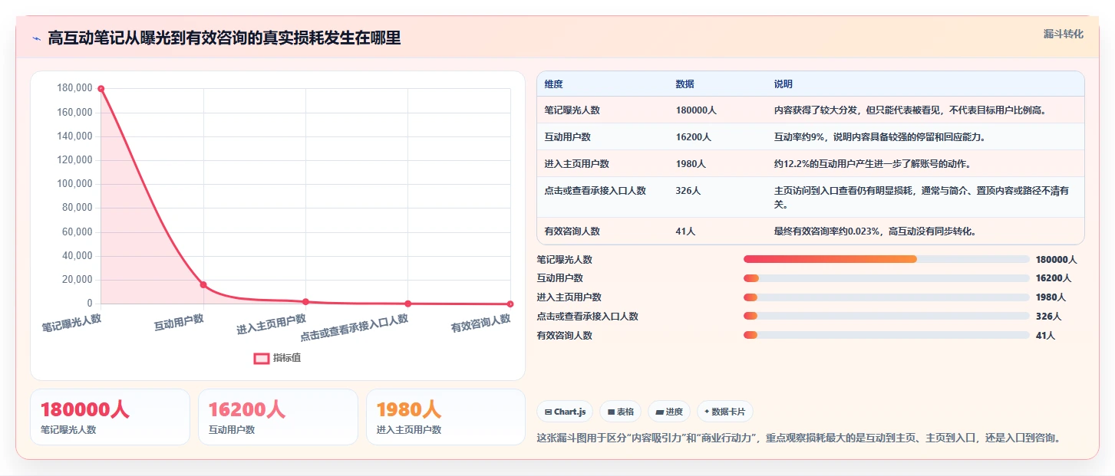Click the 笔记曝光人数 x-axis label
Screen dimensions: 1115x476
click(x=71, y=323)
